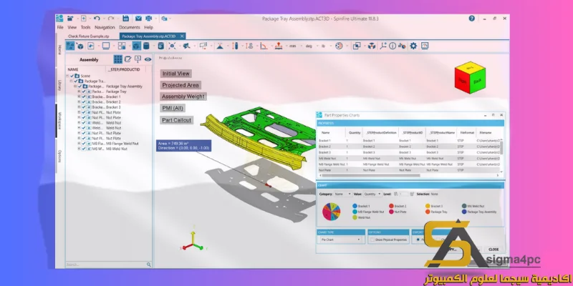
Task: Click the Assembly Weight button
Action: point(183,97)
